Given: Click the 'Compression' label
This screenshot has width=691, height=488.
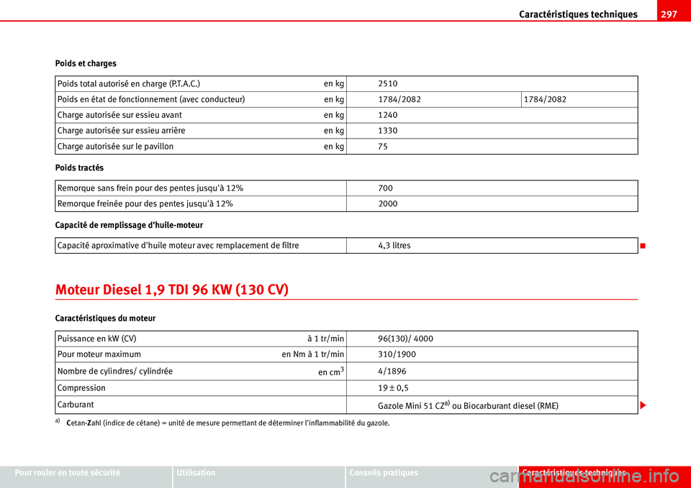Looking at the screenshot, I should pyautogui.click(x=81, y=388).
